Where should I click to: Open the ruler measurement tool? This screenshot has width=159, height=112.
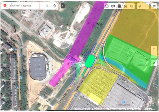(x=140, y=6)
